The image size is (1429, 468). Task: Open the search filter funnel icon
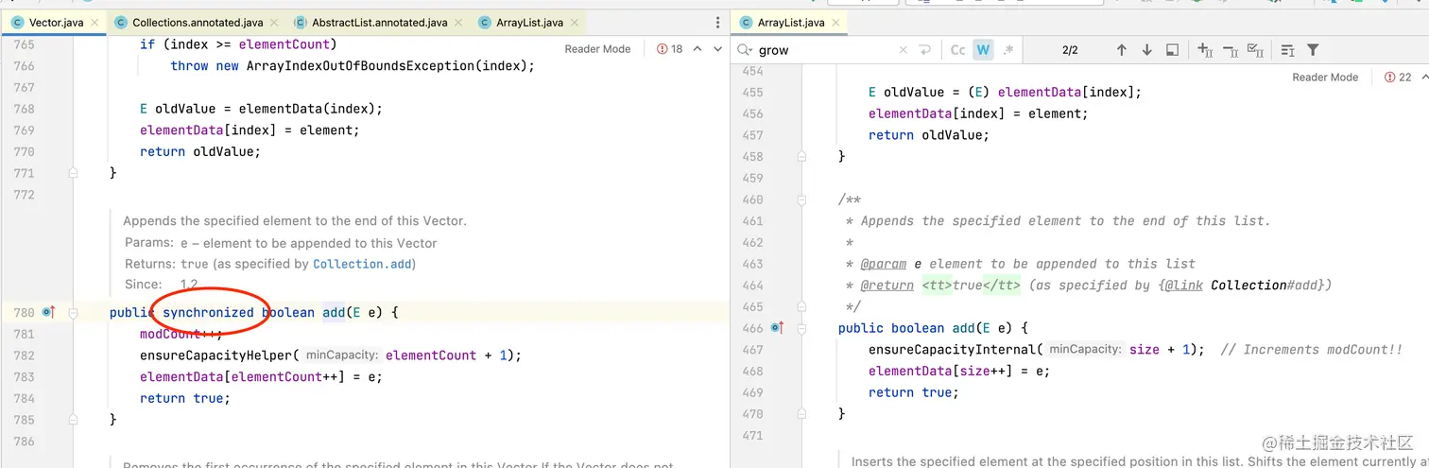pos(1313,50)
